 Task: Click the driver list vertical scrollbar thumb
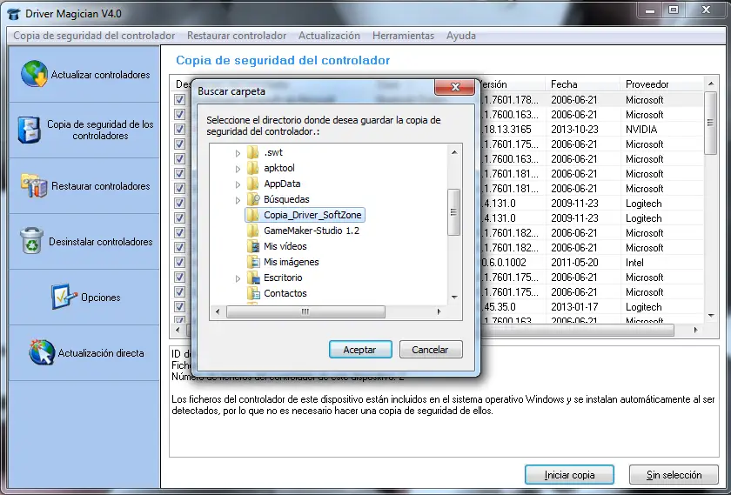(x=710, y=123)
